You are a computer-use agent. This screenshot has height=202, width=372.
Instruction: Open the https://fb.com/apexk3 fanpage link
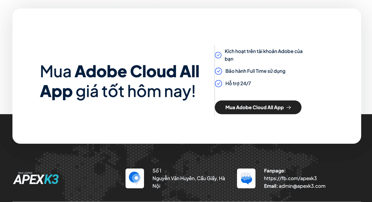(x=291, y=178)
